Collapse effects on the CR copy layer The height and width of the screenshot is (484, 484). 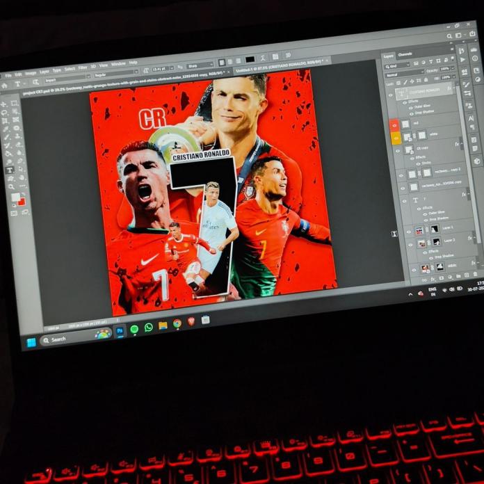click(461, 143)
